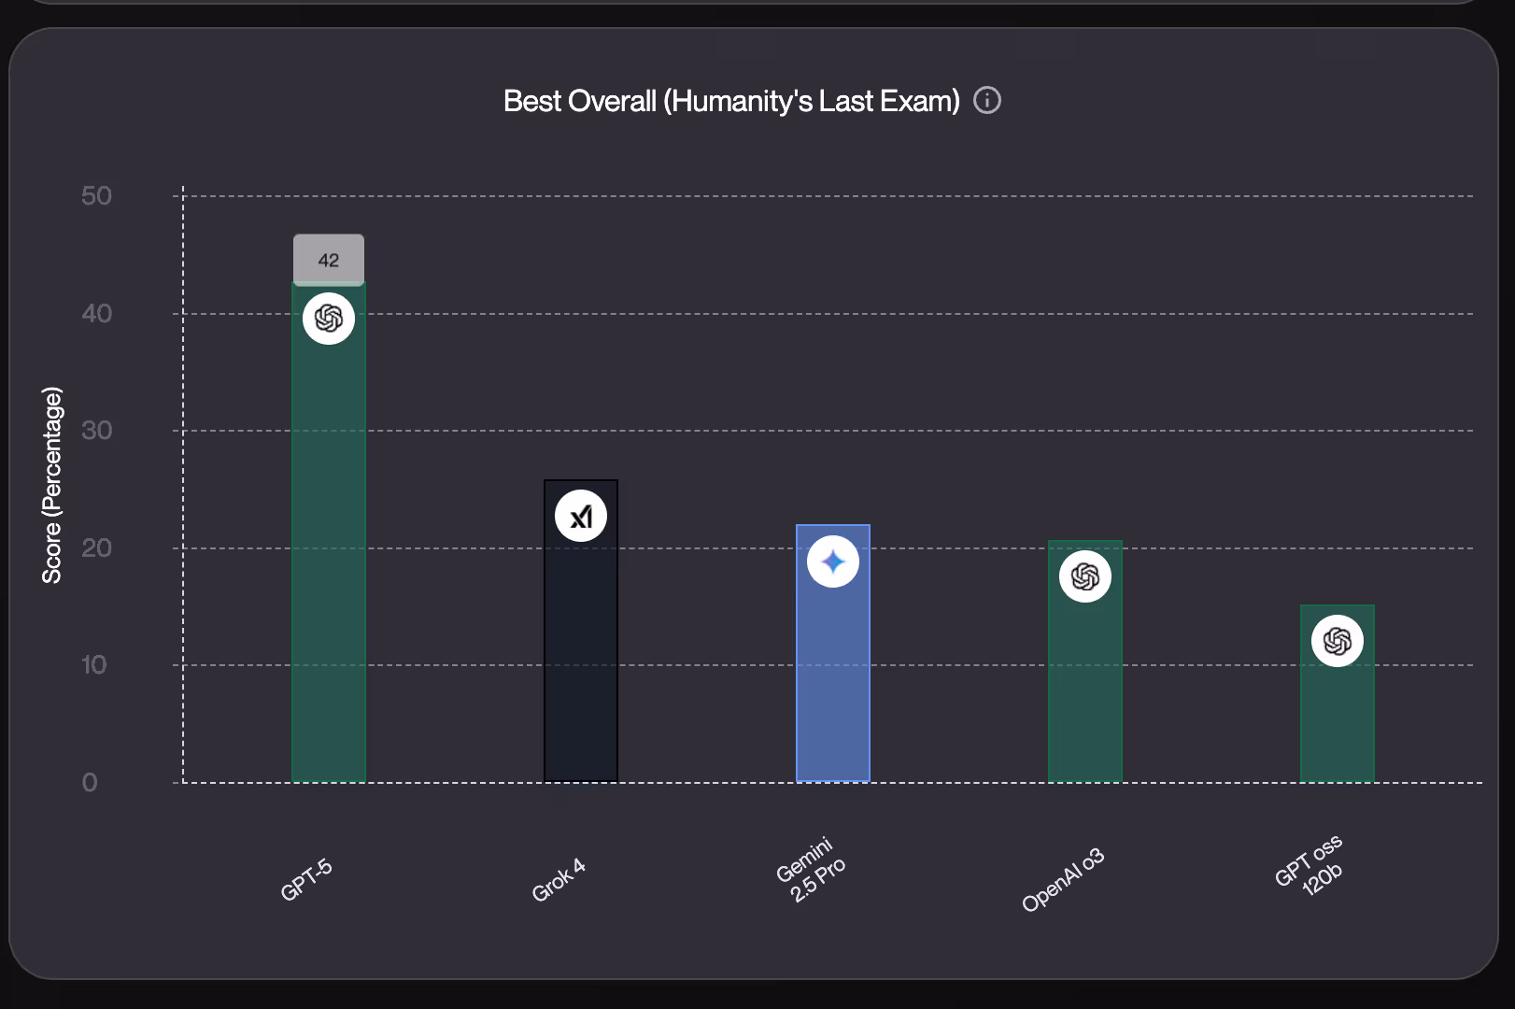Click the OpenAI o3 axis label

point(1063,880)
